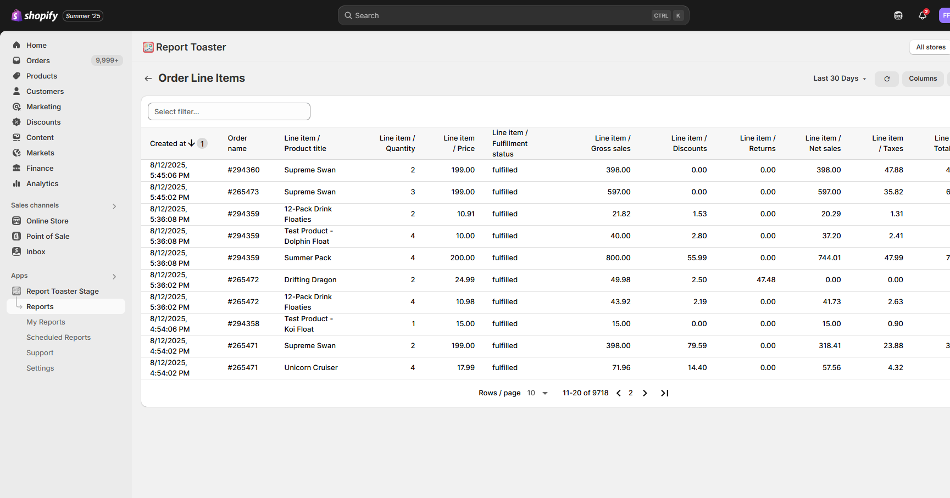Open the Rows per page dropdown
The height and width of the screenshot is (498, 950).
[537, 393]
